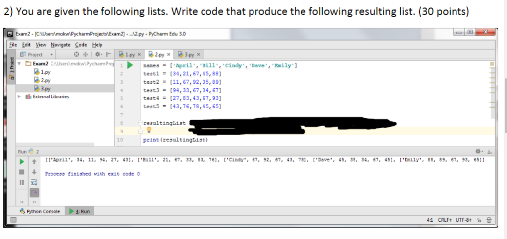Run the script from editor gutter arrow
This screenshot has height=239, width=507.
(130, 65)
